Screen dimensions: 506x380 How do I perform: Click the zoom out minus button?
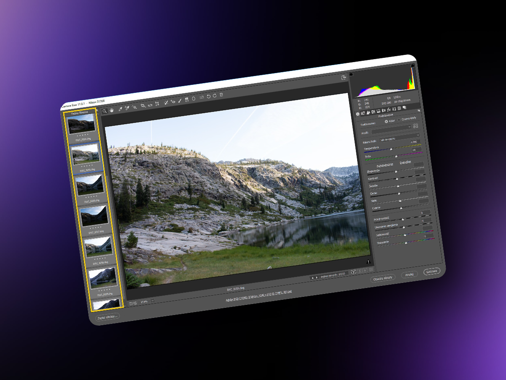tap(131, 303)
